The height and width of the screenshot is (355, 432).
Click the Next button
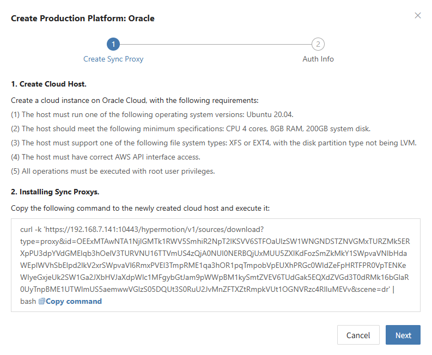click(403, 335)
